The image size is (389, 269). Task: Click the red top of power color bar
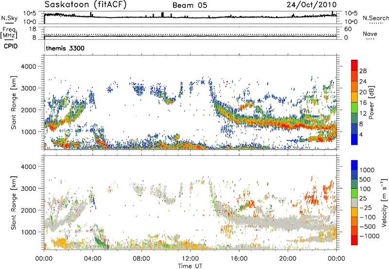pos(354,65)
